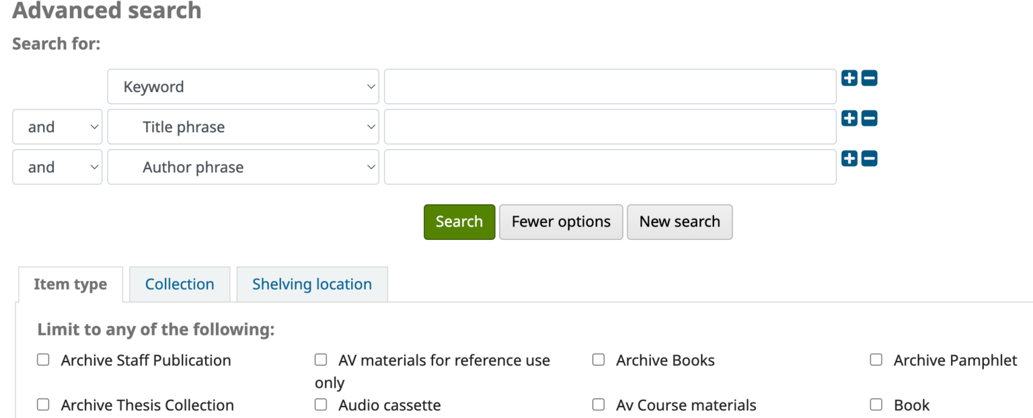Enable AV materials for reference use only
The width and height of the screenshot is (1033, 418).
(321, 360)
